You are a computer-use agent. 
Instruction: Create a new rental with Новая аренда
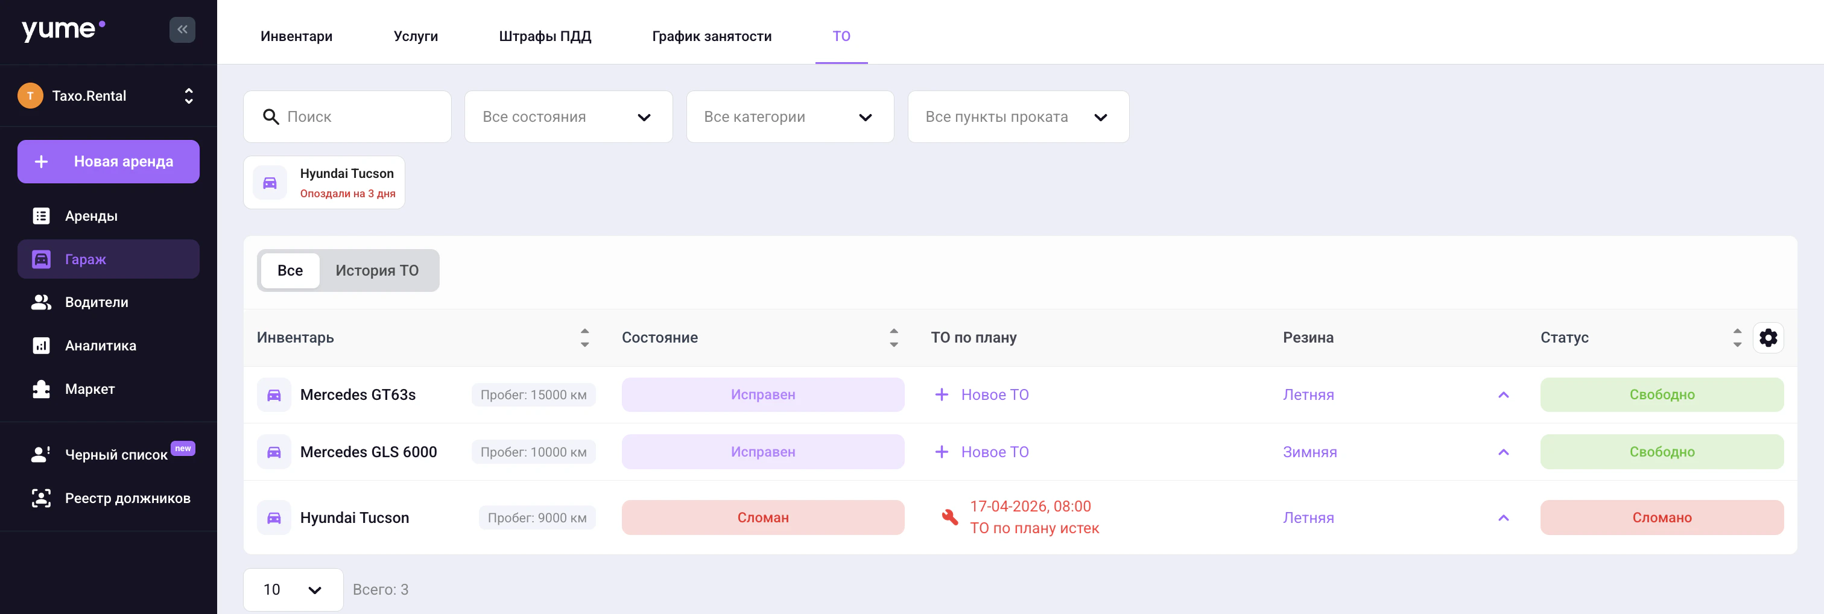(x=109, y=162)
